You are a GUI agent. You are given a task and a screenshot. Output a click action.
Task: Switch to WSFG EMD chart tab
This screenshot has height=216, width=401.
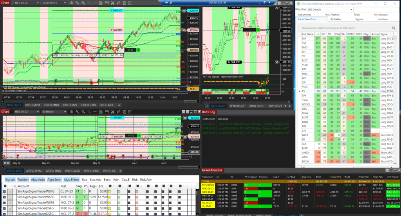coord(91,171)
